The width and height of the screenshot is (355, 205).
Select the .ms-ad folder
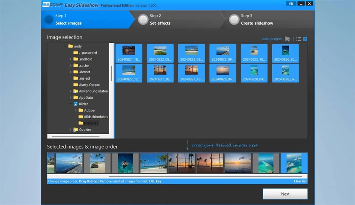(82, 78)
